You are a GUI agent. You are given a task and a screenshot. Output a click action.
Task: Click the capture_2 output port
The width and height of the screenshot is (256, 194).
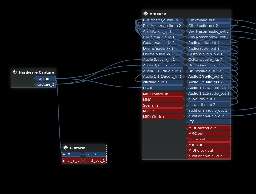click(x=45, y=84)
